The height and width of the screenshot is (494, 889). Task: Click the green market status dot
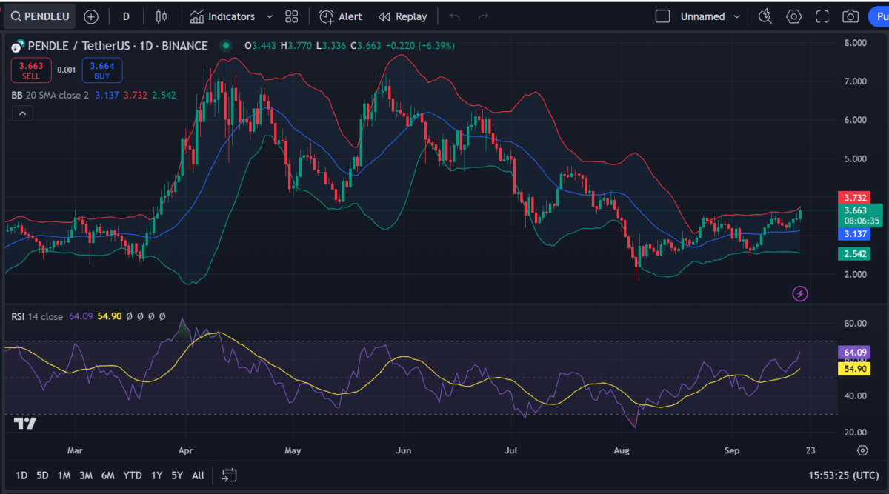(x=226, y=46)
